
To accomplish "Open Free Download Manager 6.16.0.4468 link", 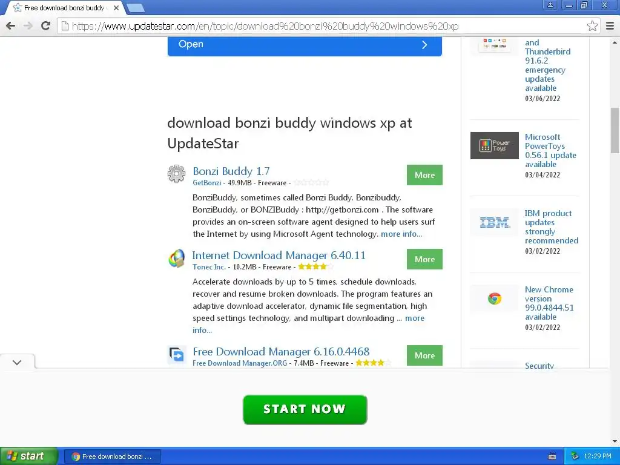I will [x=281, y=352].
